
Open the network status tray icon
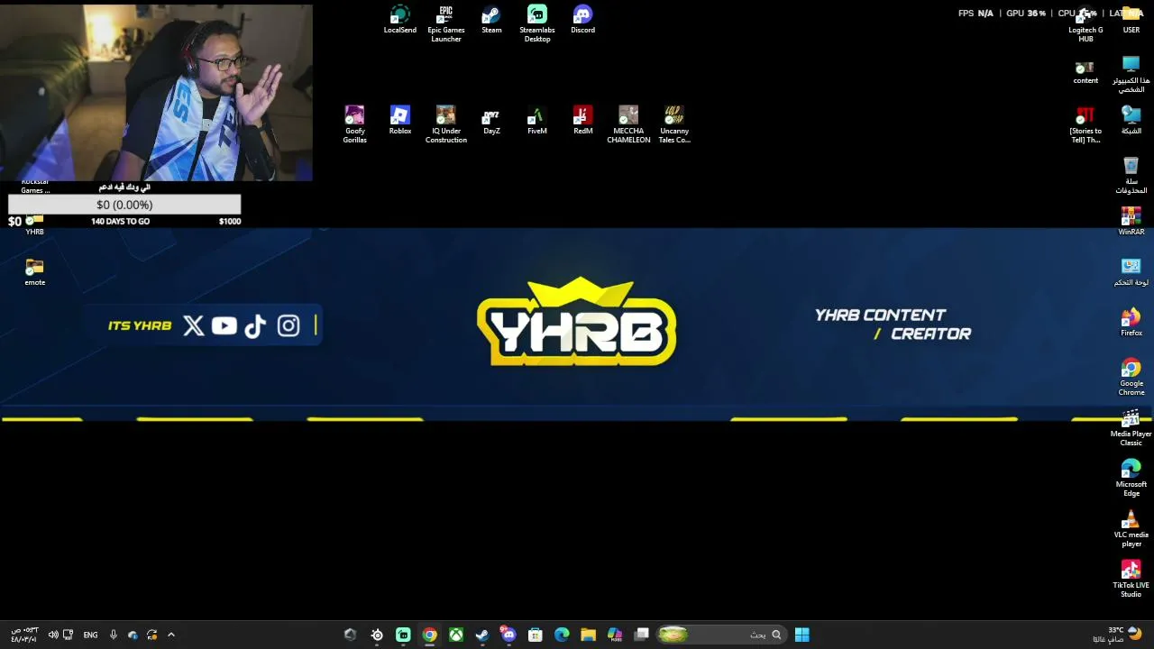68,635
